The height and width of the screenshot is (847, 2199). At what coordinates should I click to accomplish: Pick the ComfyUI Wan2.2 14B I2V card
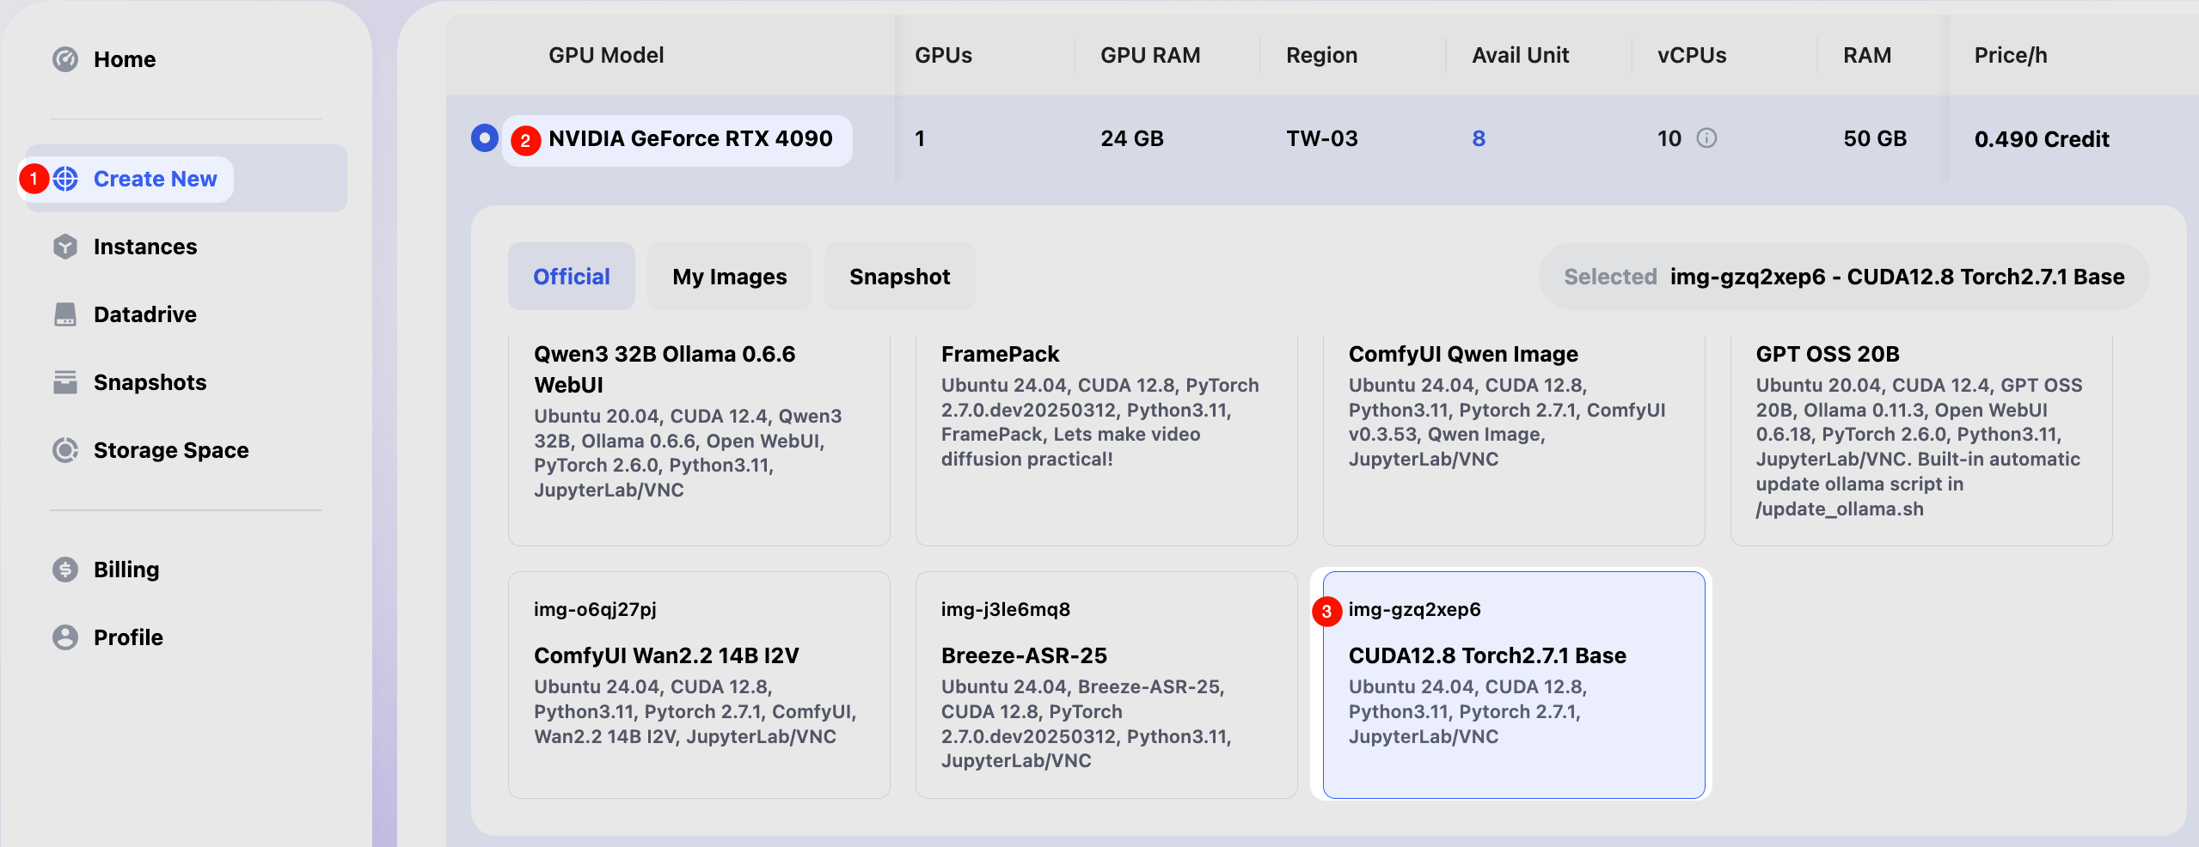(698, 685)
